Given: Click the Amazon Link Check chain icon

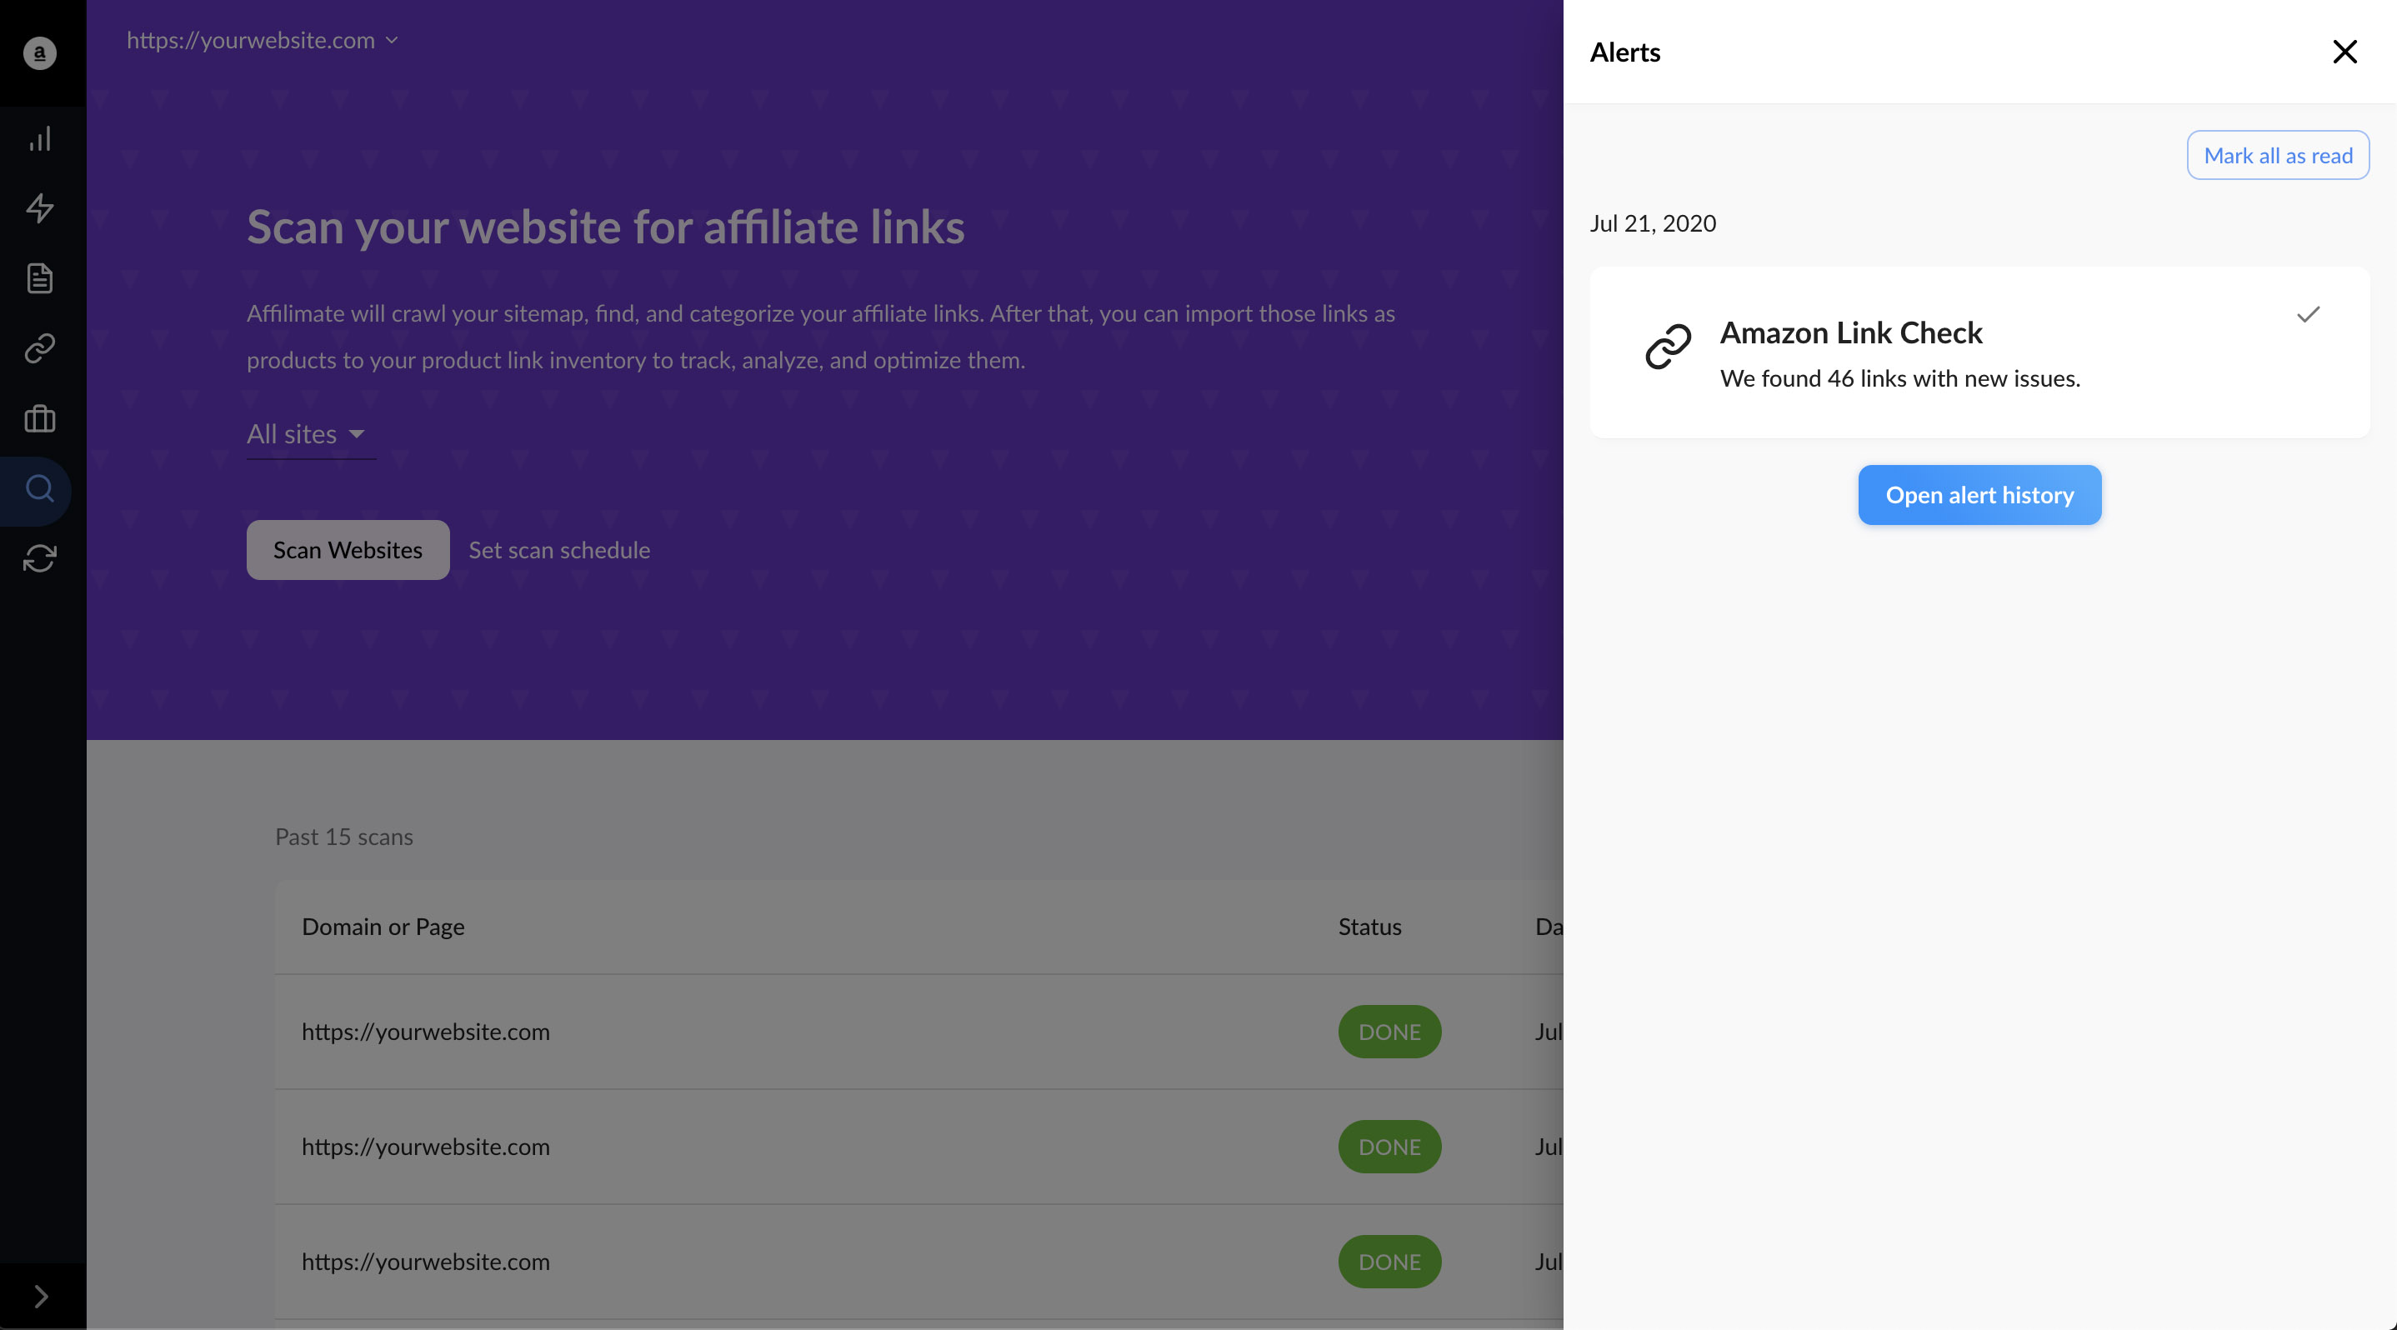Looking at the screenshot, I should coord(1669,351).
